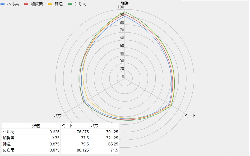Select the 弾道 column header in the table
250x156 pixels.
(36, 126)
